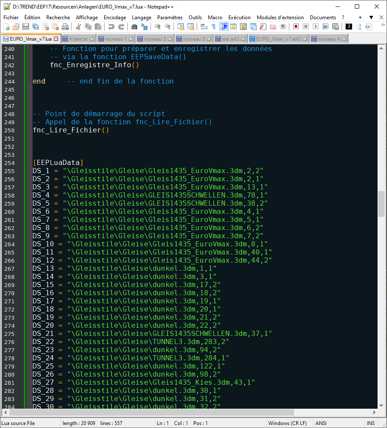Expand hidden toolbar icons with the double chevron
The height and width of the screenshot is (428, 387).
(383, 25)
